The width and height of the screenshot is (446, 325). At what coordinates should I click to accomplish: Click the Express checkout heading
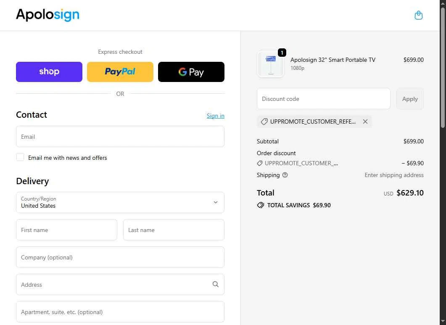tap(120, 52)
